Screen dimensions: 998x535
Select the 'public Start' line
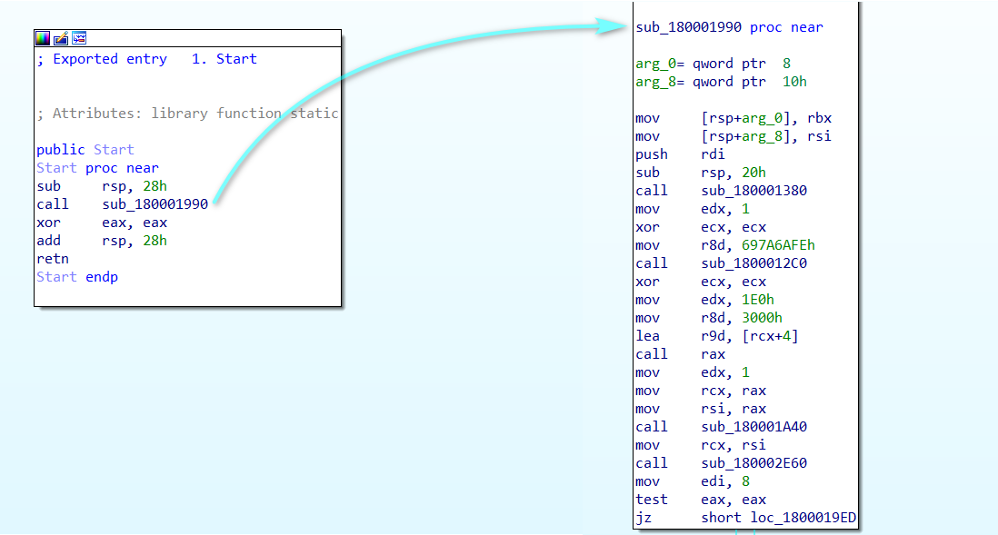(85, 150)
